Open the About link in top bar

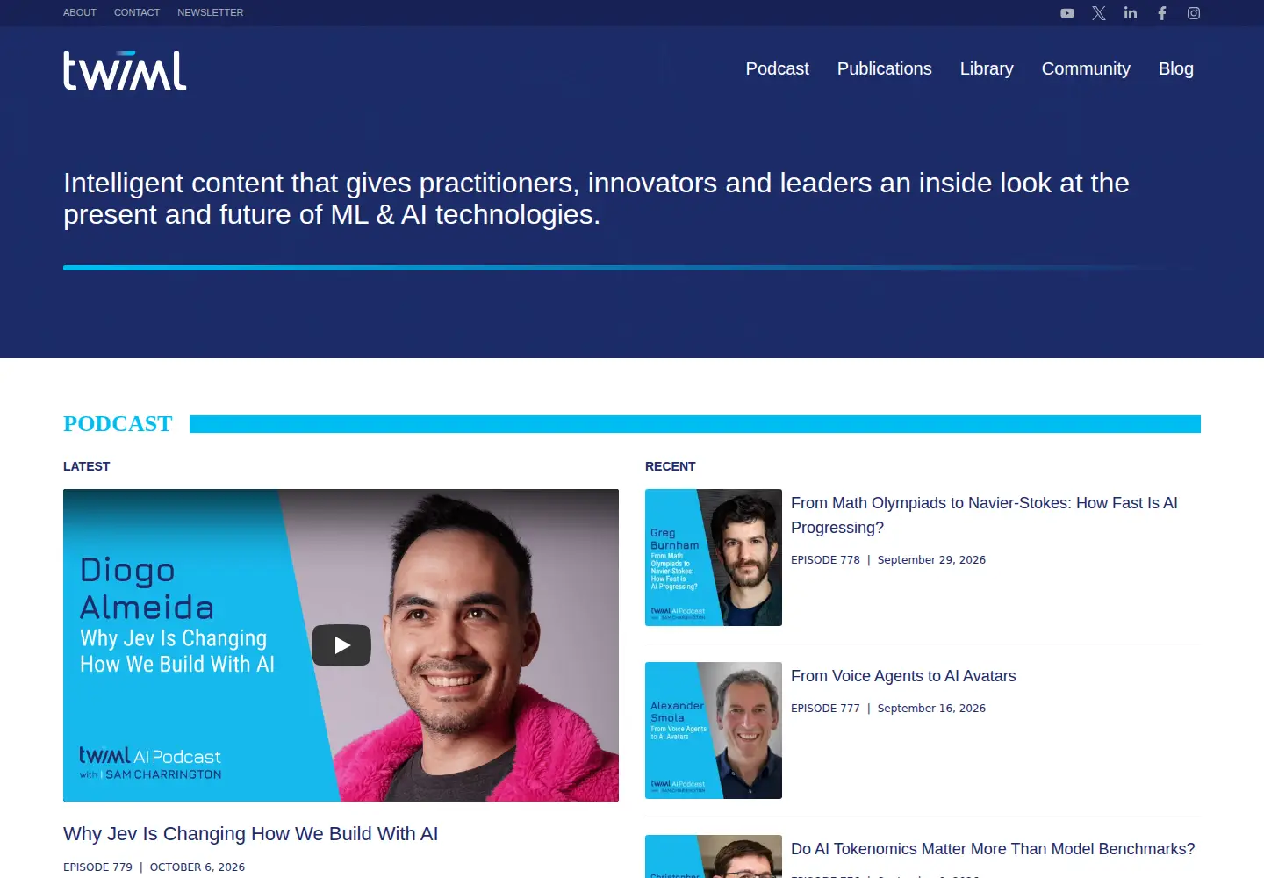coord(80,12)
